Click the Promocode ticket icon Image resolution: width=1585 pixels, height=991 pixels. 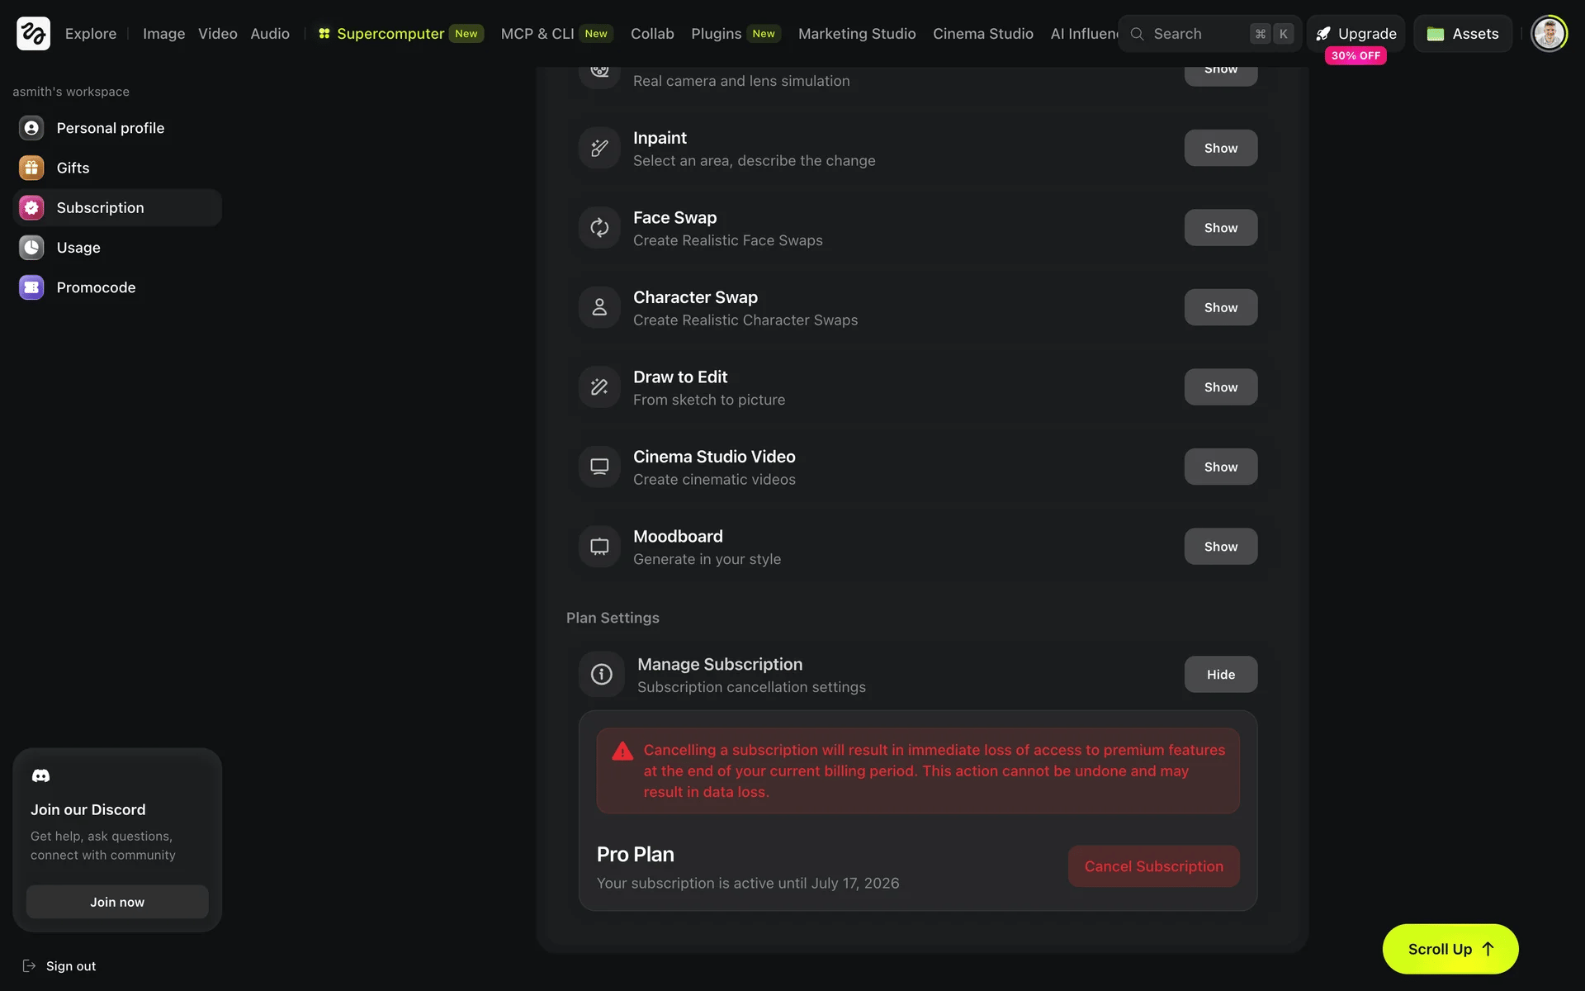tap(31, 287)
